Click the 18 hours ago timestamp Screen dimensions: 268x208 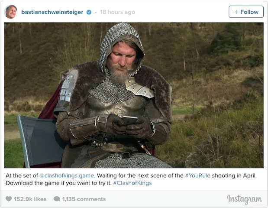point(117,12)
